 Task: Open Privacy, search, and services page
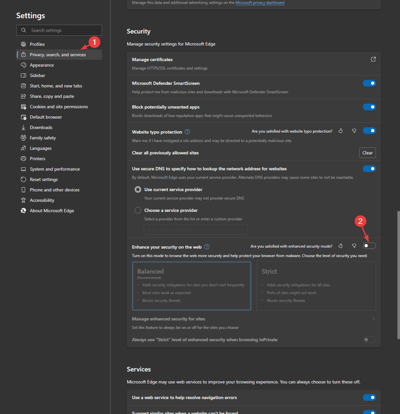click(x=59, y=55)
